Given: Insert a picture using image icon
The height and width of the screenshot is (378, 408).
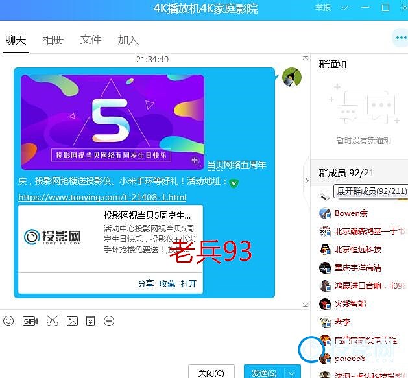Looking at the screenshot, I should [73, 322].
